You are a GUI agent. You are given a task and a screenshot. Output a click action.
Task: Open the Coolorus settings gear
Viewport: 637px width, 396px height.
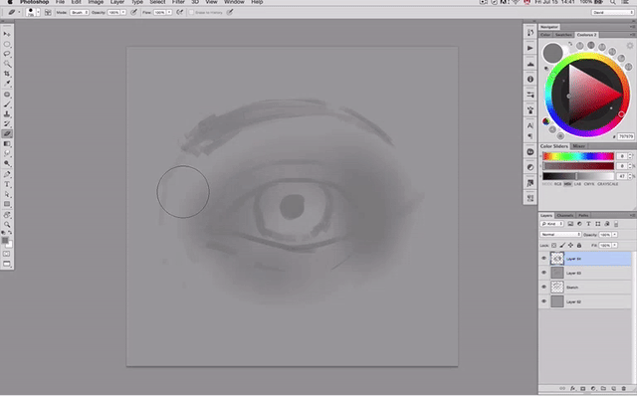click(x=630, y=46)
